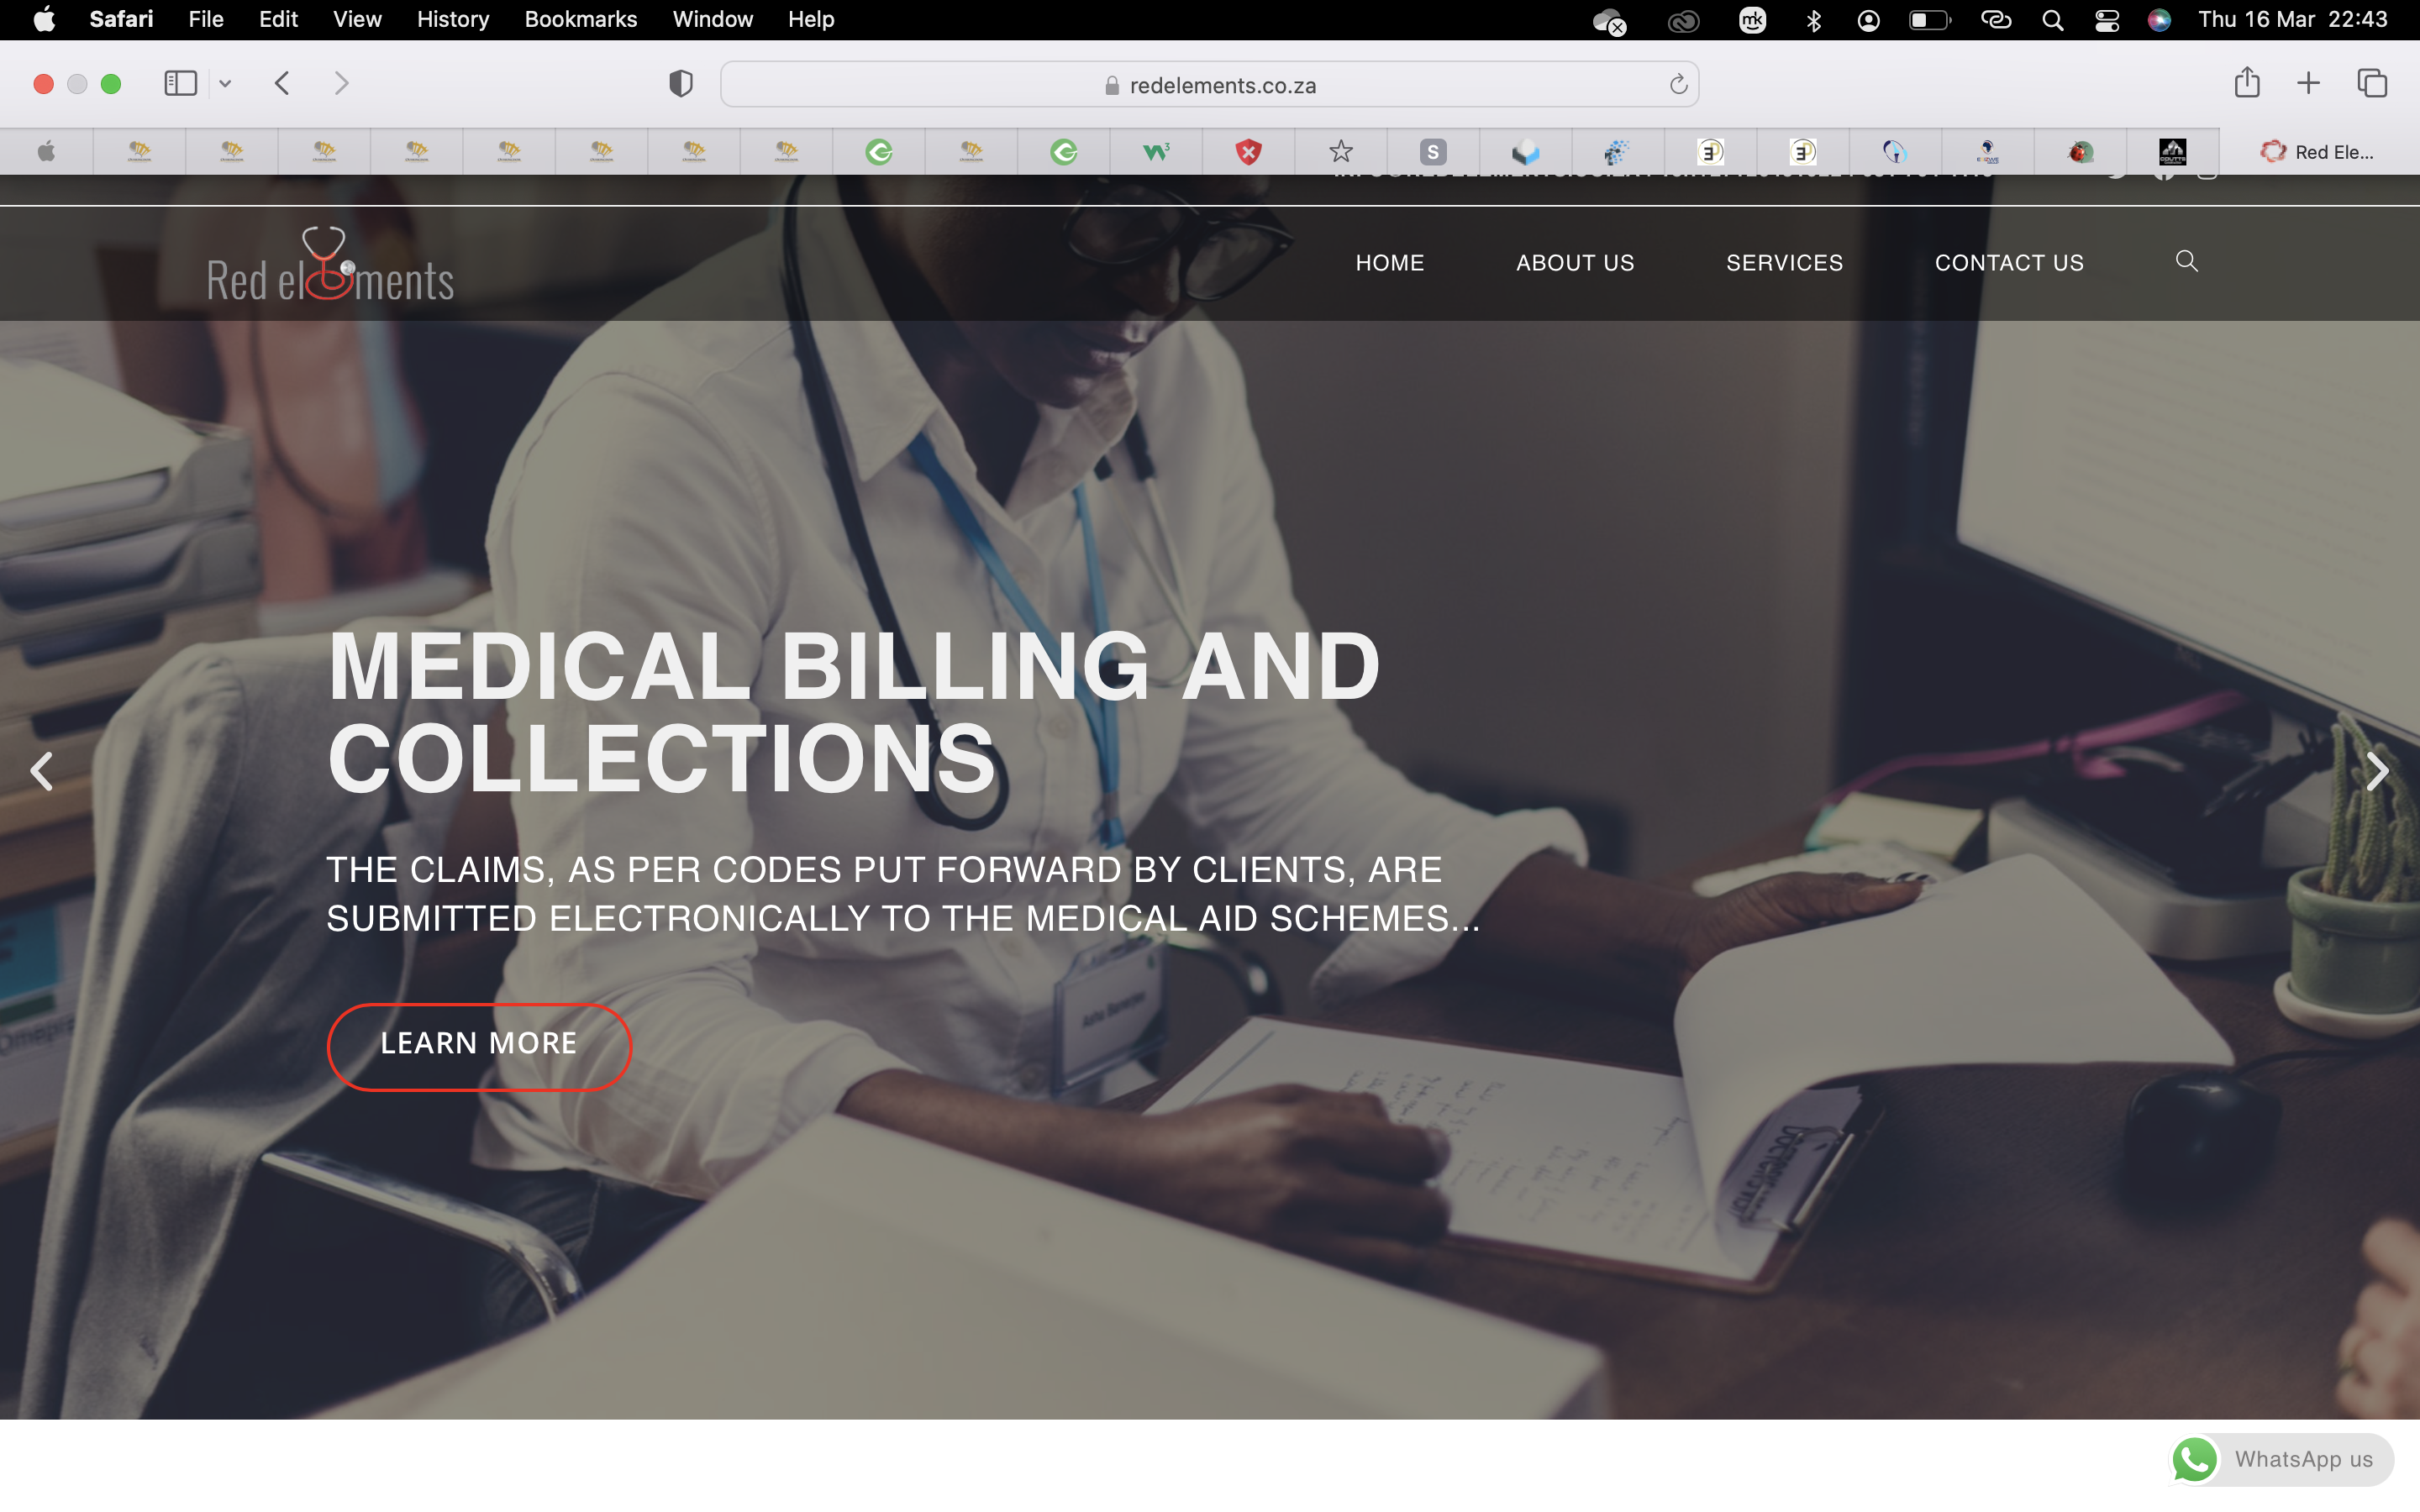This screenshot has height=1512, width=2420.
Task: Open the History menu
Action: tap(452, 20)
